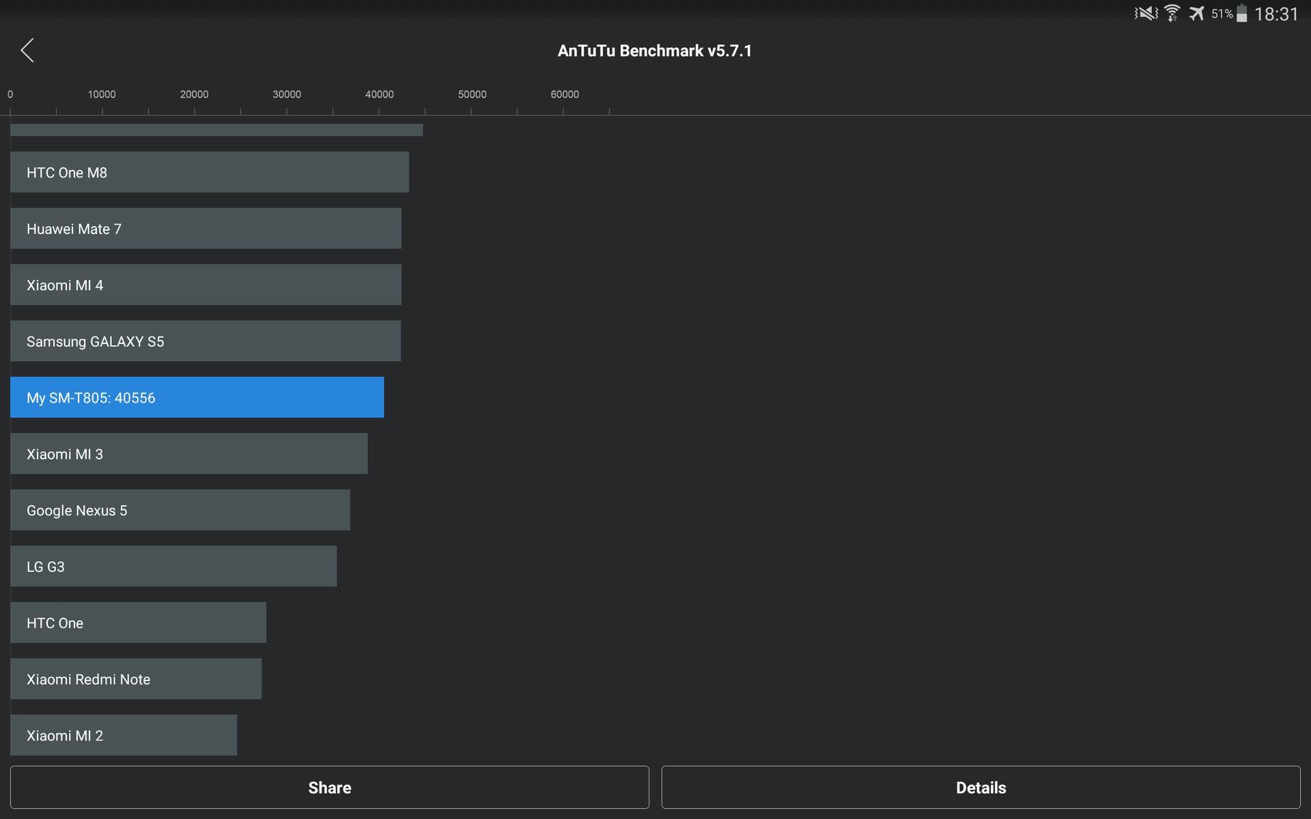
Task: Select the LG G3 bar
Action: point(173,566)
